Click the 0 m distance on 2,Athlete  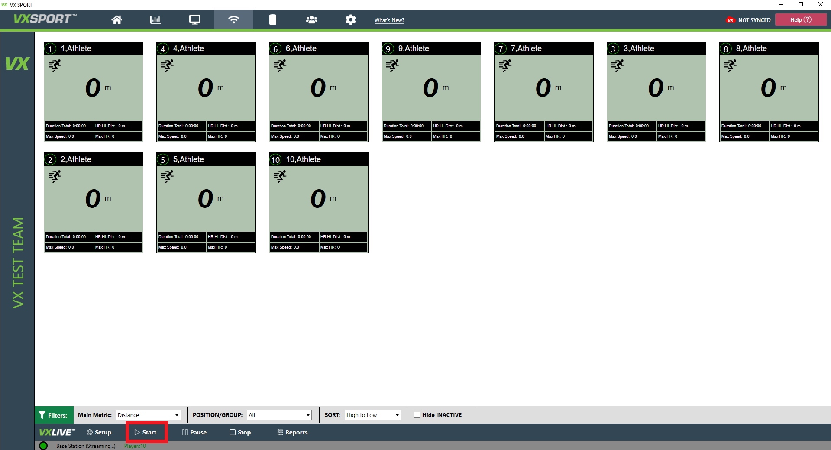tap(98, 199)
